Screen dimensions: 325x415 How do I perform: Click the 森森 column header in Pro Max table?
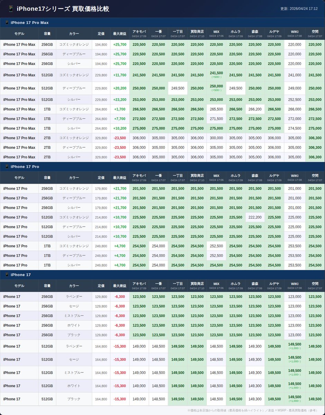point(255,34)
